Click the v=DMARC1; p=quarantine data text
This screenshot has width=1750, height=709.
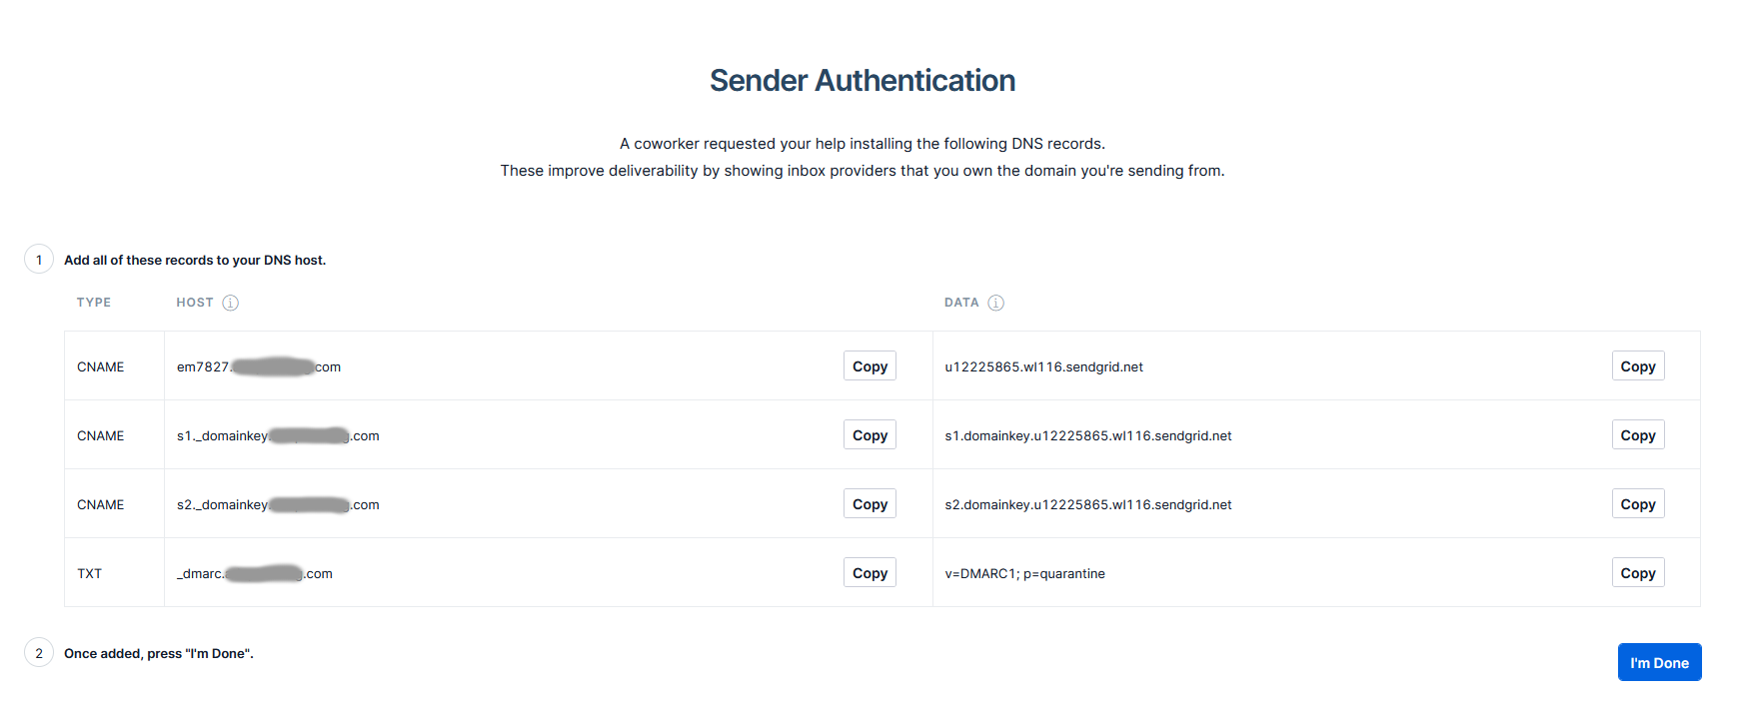(1024, 574)
